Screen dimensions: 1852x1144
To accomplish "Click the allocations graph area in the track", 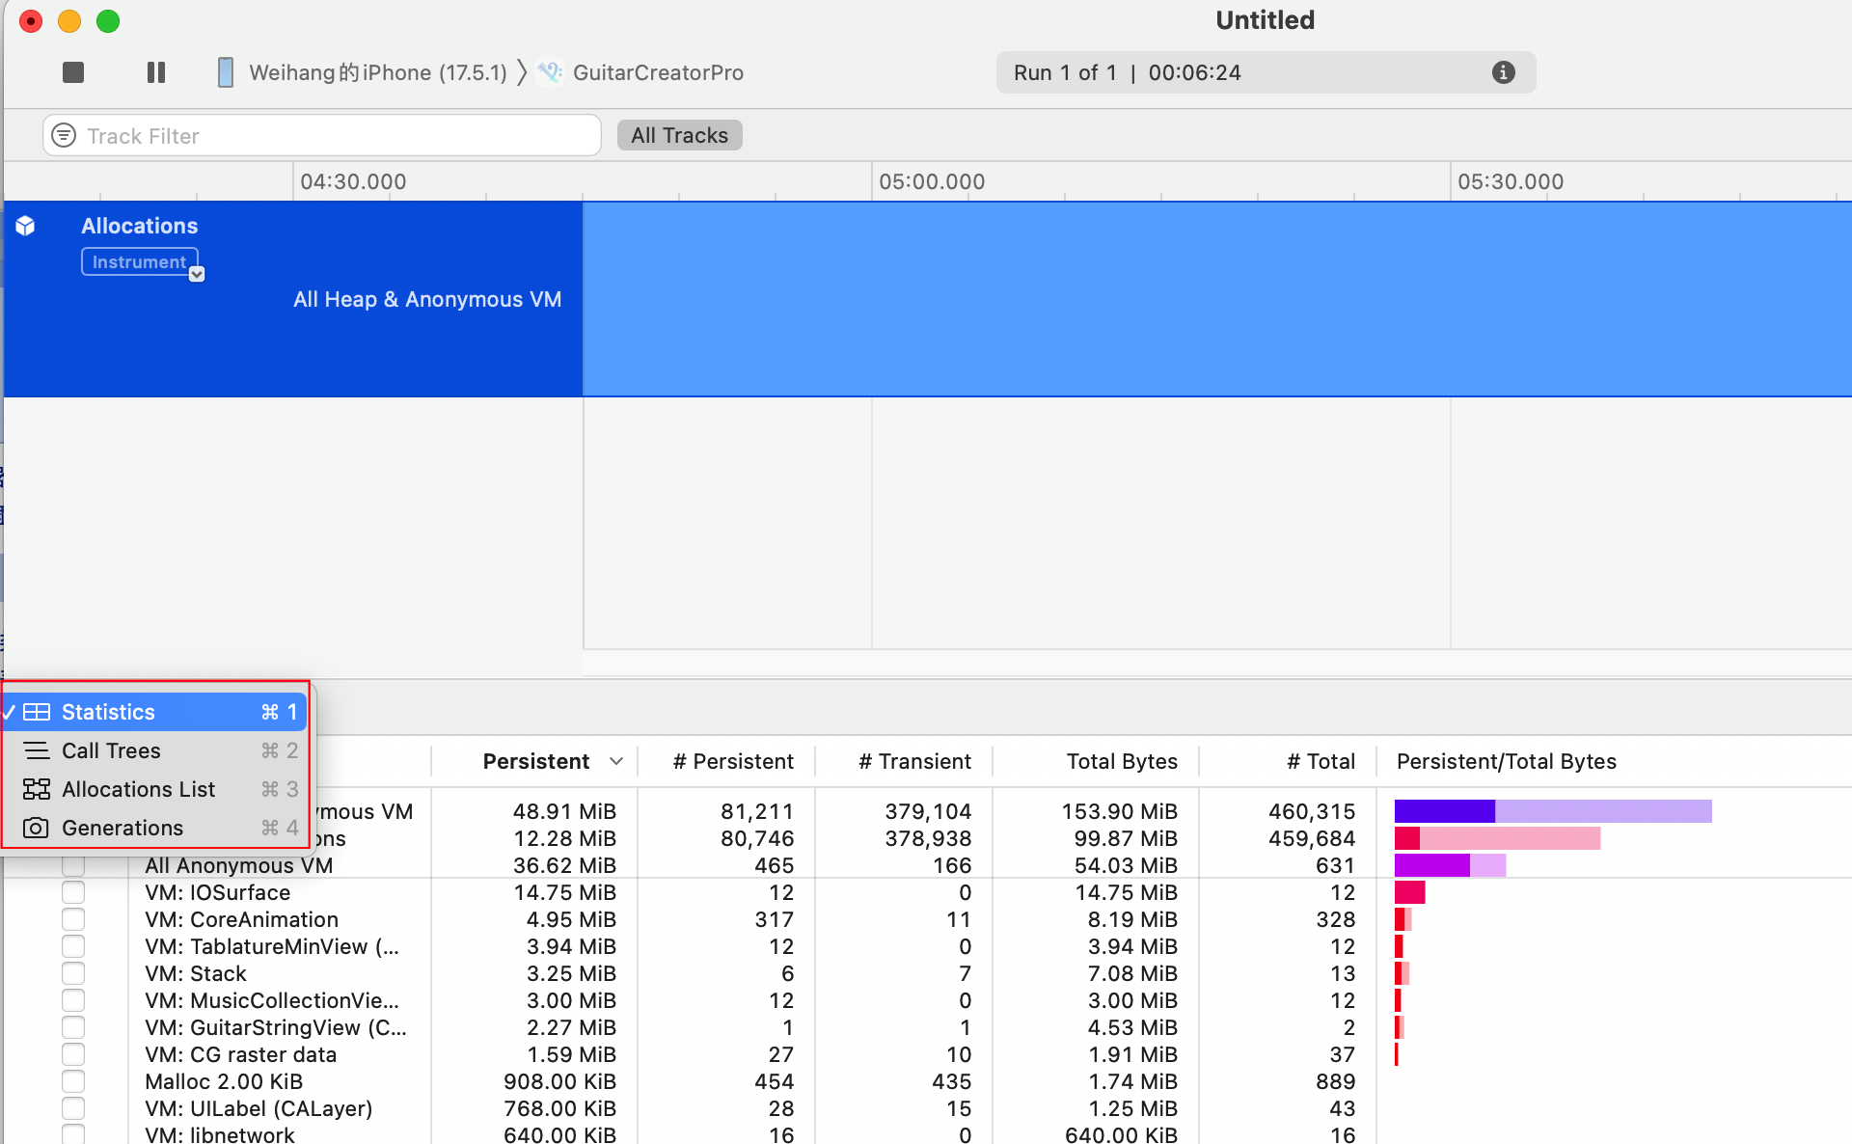I will click(x=1217, y=299).
